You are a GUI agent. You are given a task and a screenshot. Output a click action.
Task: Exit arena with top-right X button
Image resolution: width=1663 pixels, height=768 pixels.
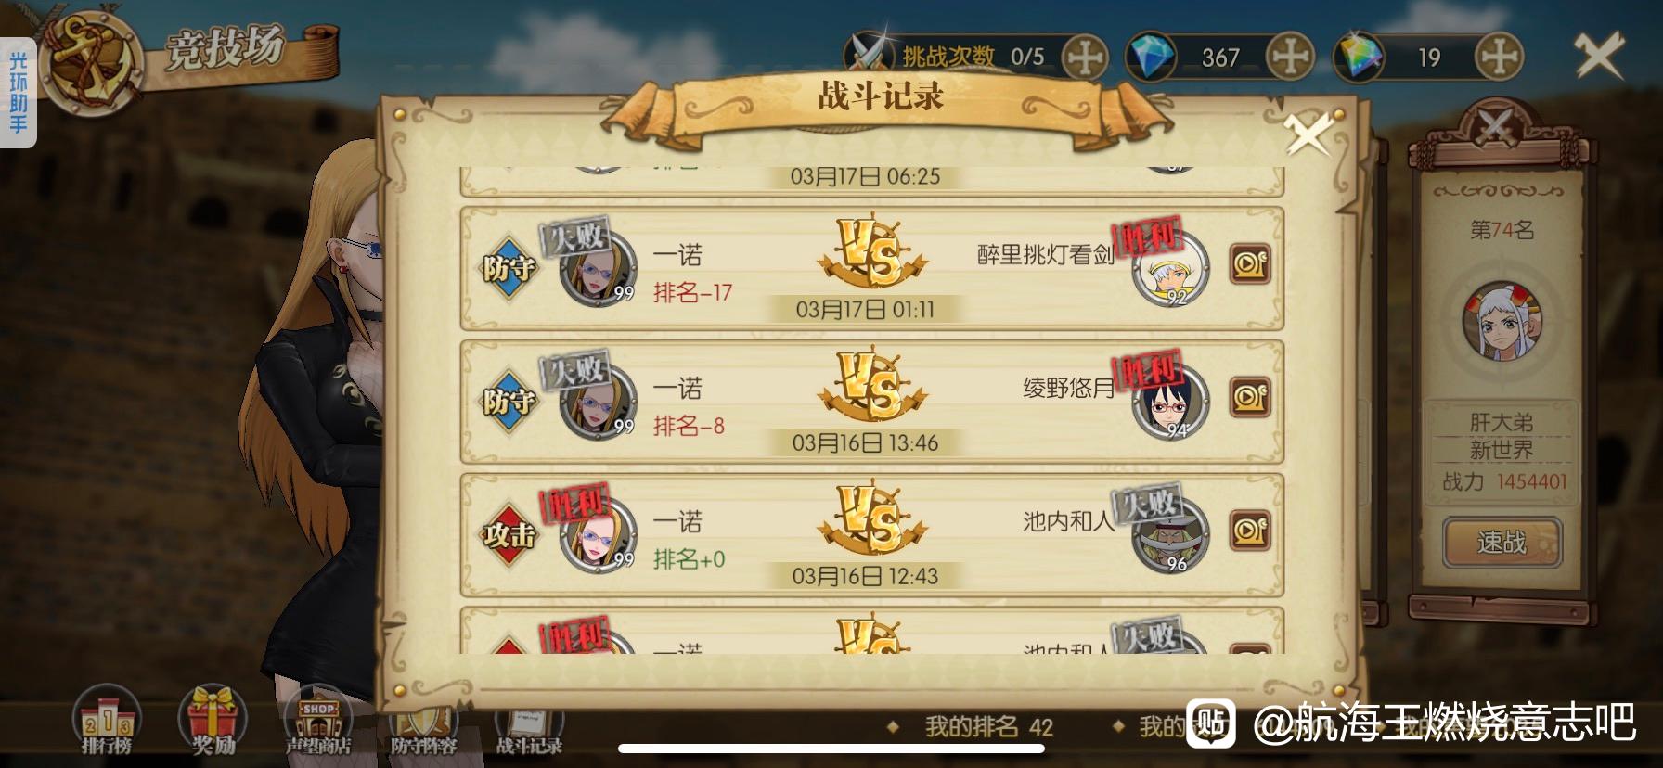pos(1599,56)
